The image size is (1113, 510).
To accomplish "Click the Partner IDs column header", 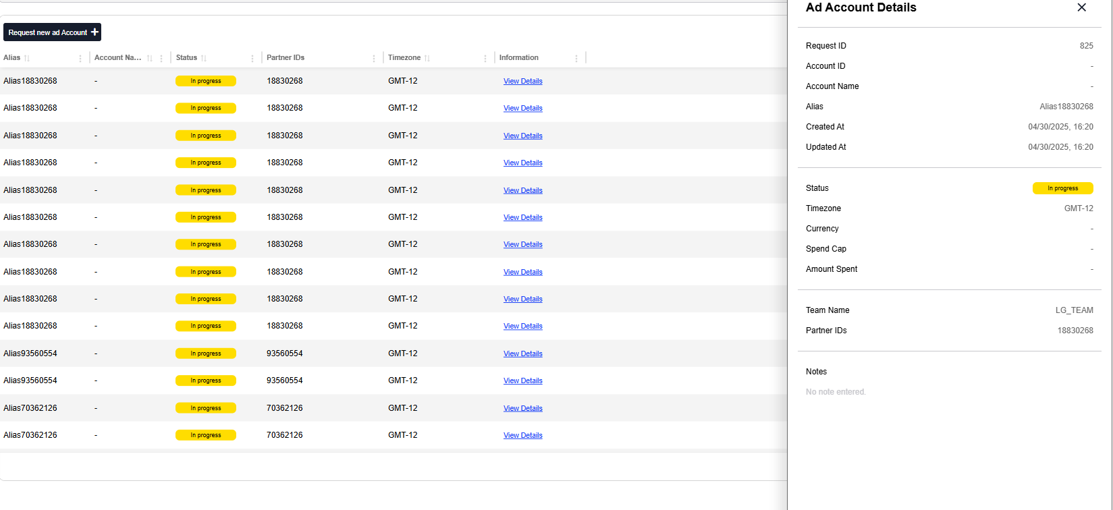I will click(286, 58).
